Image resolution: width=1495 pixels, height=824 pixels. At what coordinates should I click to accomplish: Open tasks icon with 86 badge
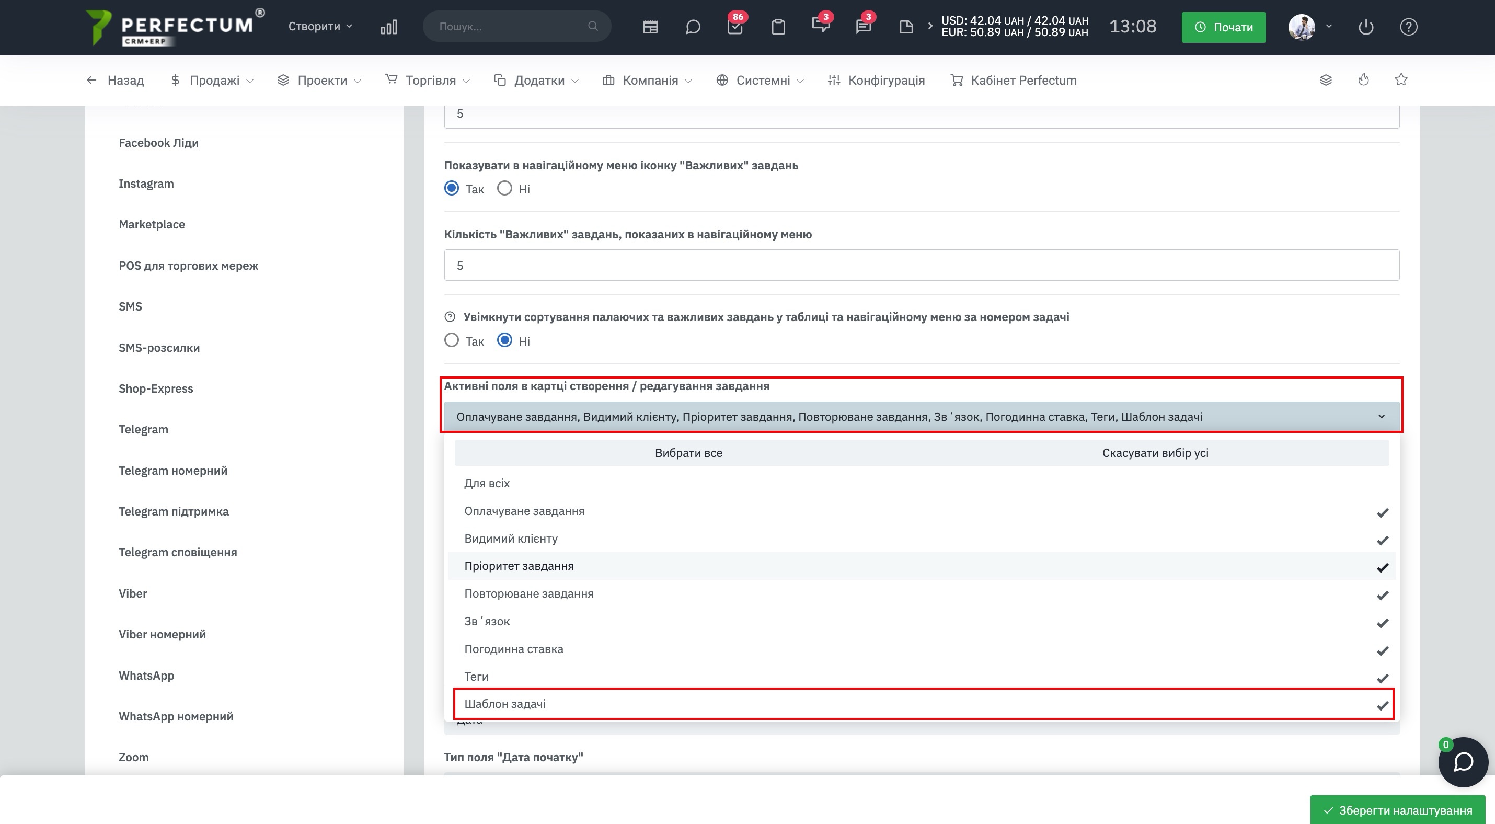click(x=735, y=26)
